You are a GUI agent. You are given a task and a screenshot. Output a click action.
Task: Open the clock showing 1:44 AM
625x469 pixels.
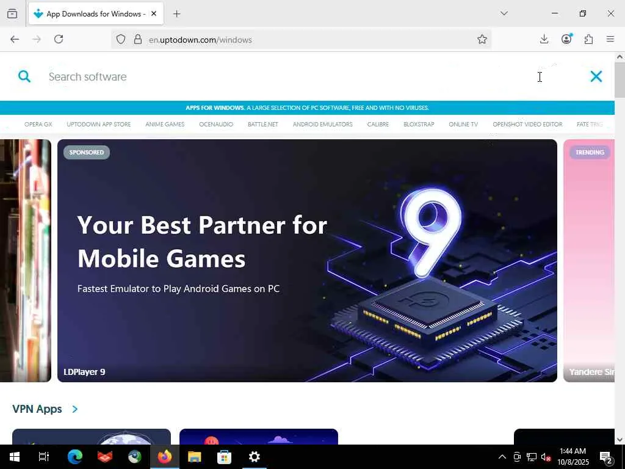tap(573, 457)
